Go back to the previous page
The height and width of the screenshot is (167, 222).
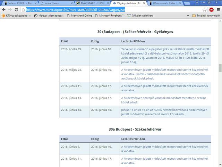coord(4,10)
